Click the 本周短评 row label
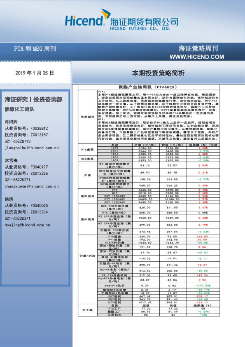The height and width of the screenshot is (347, 245). (88, 117)
